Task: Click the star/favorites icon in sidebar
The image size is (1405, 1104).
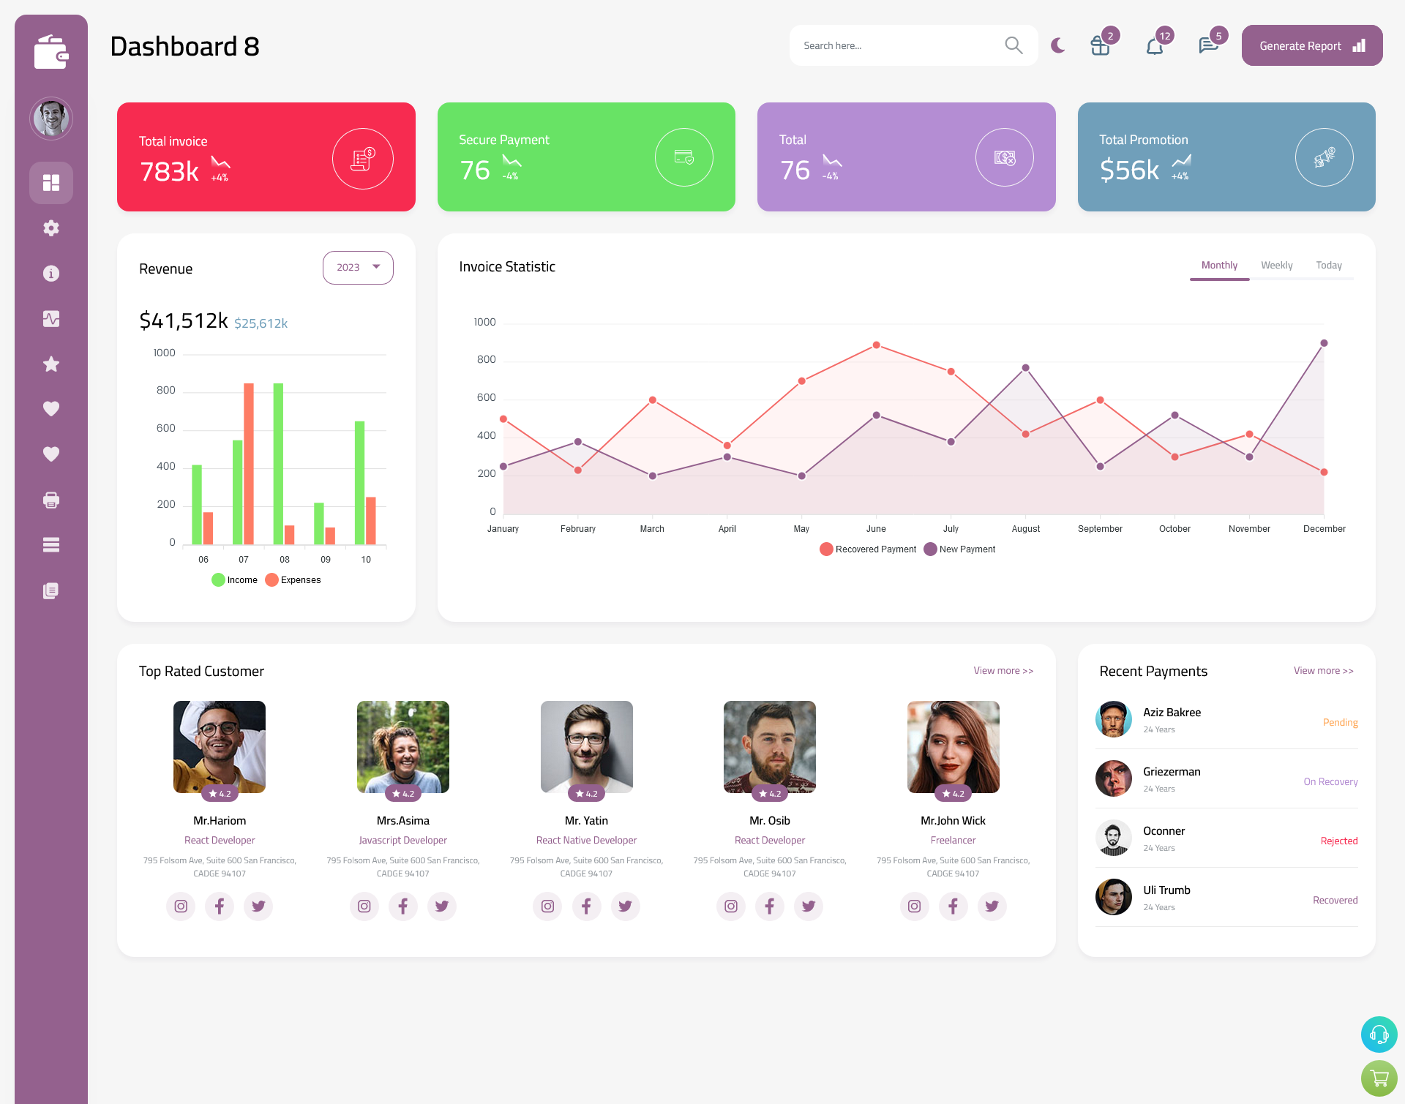Action: [x=51, y=364]
